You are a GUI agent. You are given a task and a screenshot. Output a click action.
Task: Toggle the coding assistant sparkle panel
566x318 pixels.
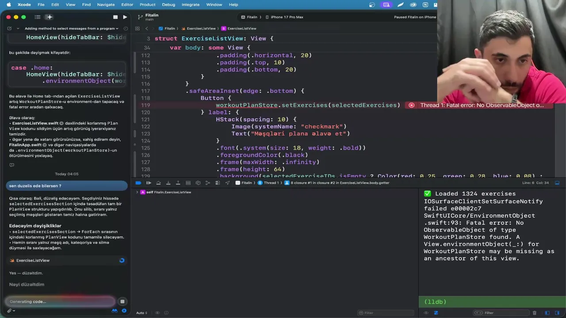click(49, 17)
